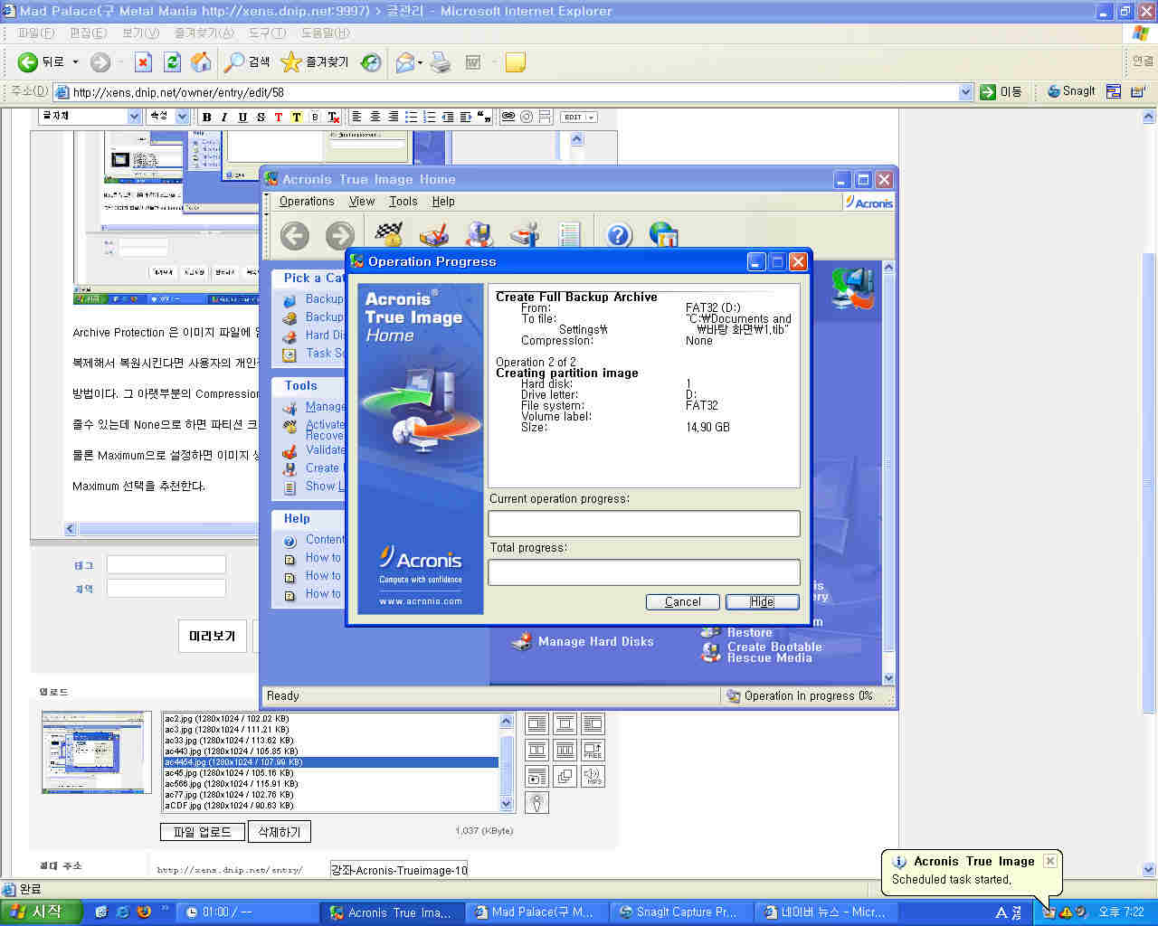This screenshot has width=1158, height=926.
Task: Open the mail icon dropdown arrow in IE
Action: pyautogui.click(x=420, y=62)
